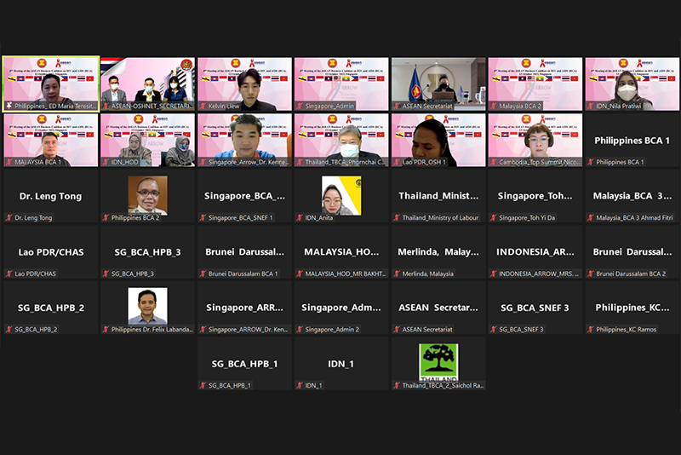
Task: Click IDN_Anita's profile picture
Action: click(341, 194)
